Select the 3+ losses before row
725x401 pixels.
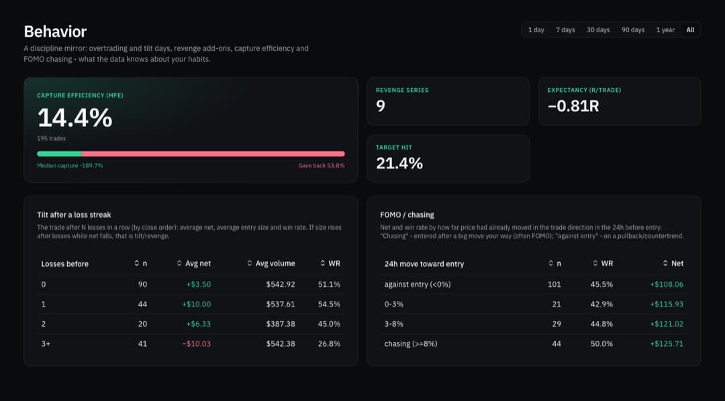(x=191, y=344)
